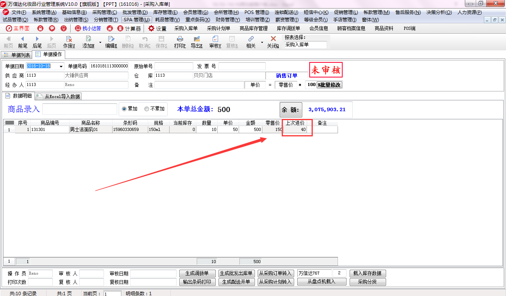Expand the 添加 dropdown arrow
This screenshot has width=506, height=296.
click(x=100, y=42)
